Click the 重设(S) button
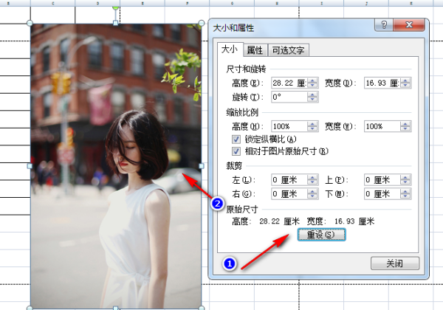443x310 pixels. (x=321, y=235)
